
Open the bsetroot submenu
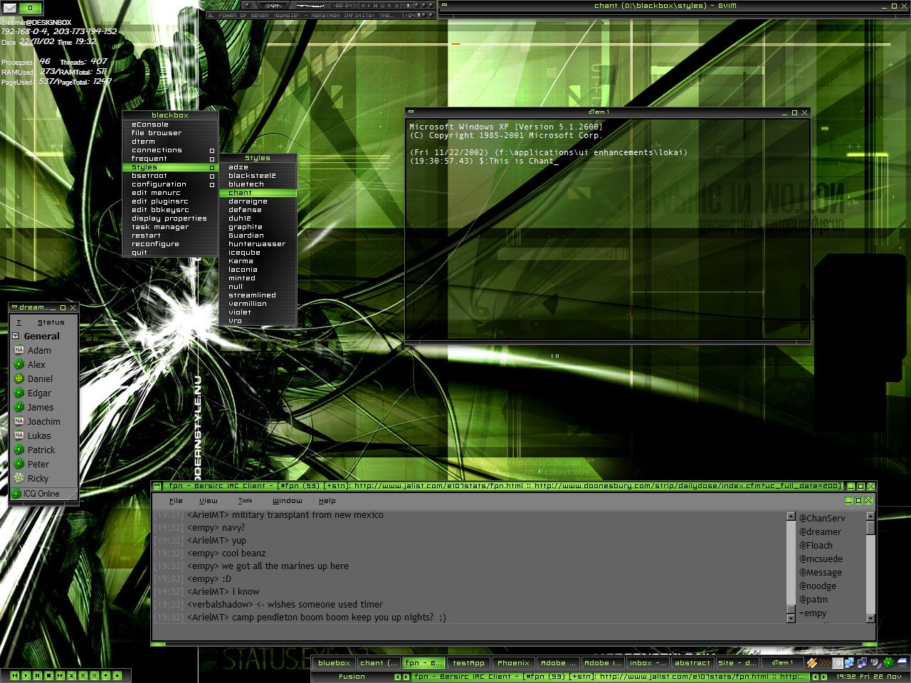170,176
